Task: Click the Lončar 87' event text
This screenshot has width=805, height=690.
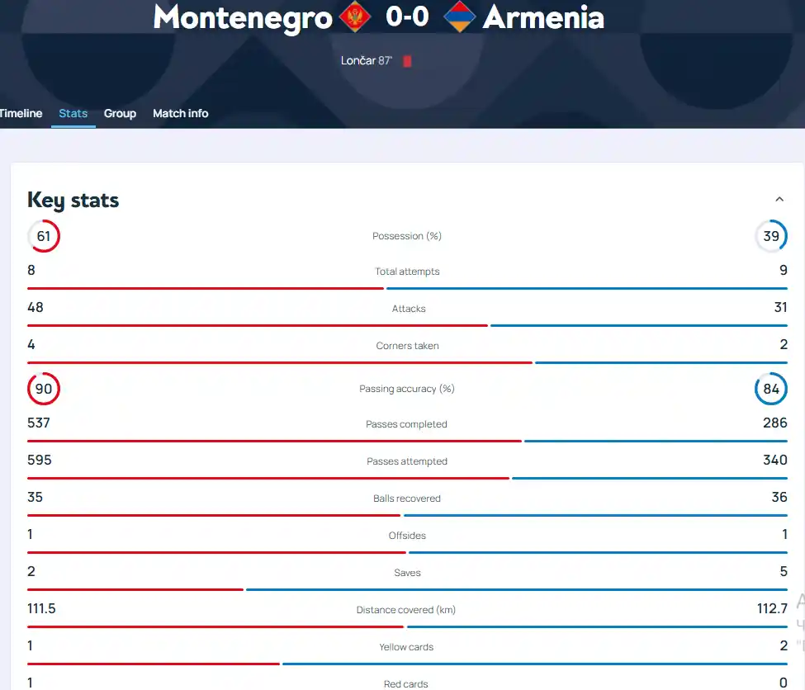Action: click(x=366, y=60)
